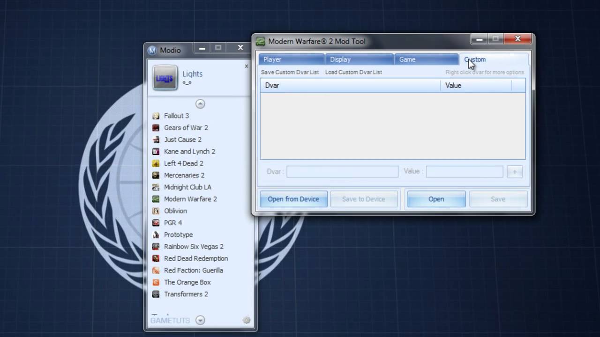Click the Mod Tool title bar icon
The image size is (600, 337).
click(x=260, y=41)
